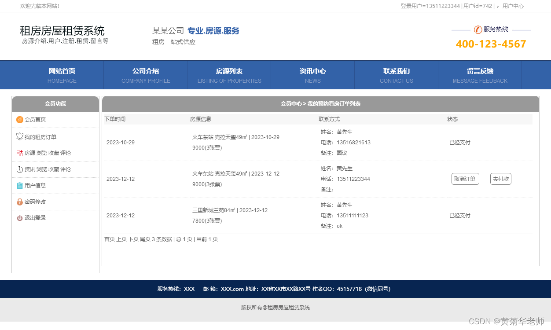Open the 网站首页 menu item
This screenshot has width=551, height=330.
point(62,75)
